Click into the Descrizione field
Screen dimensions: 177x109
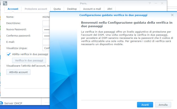click(46, 23)
